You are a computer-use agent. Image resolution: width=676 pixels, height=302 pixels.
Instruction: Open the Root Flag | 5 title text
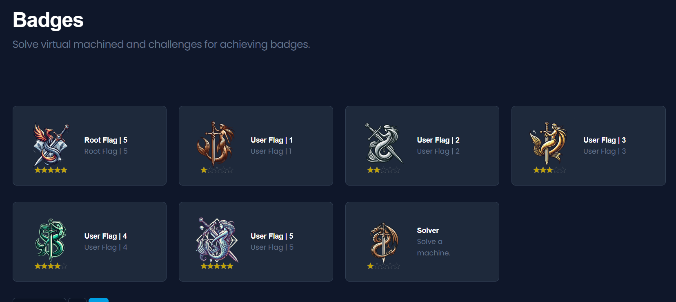point(106,140)
